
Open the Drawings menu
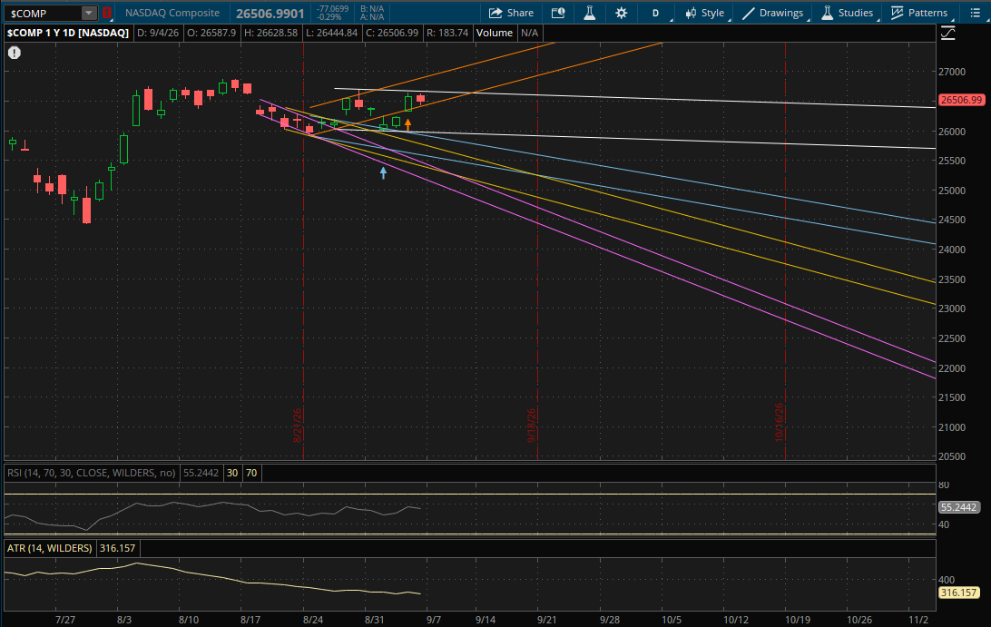pyautogui.click(x=773, y=13)
